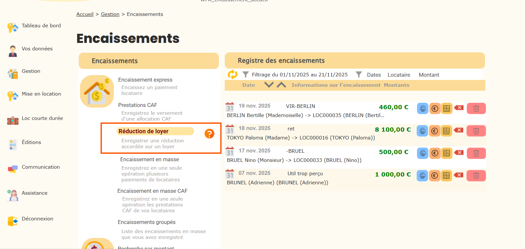The height and width of the screenshot is (249, 525).
Task: Filter the register by Locataire
Action: pyautogui.click(x=398, y=75)
